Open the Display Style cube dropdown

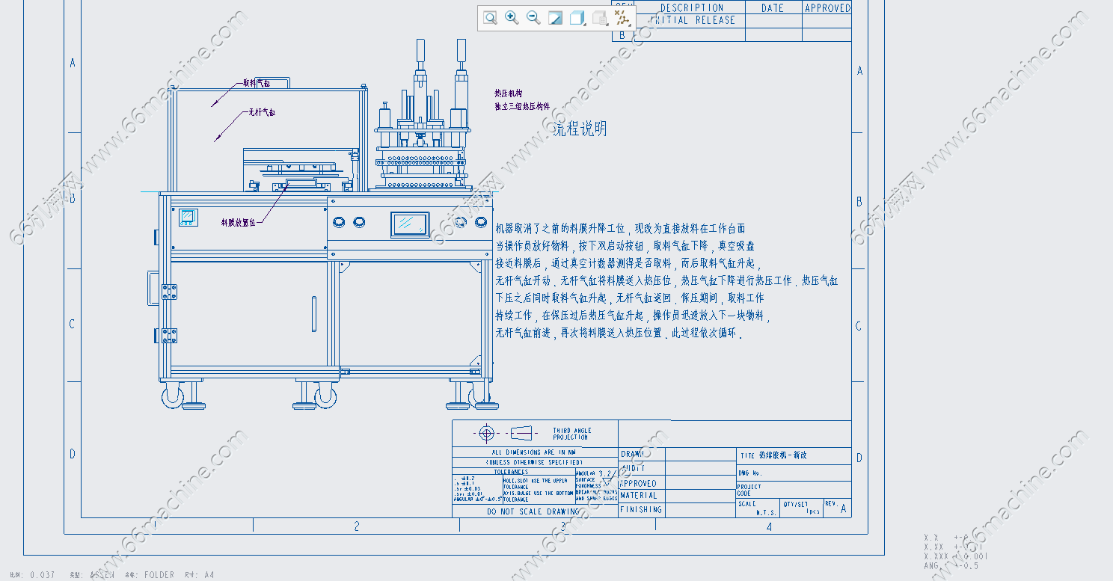(577, 18)
